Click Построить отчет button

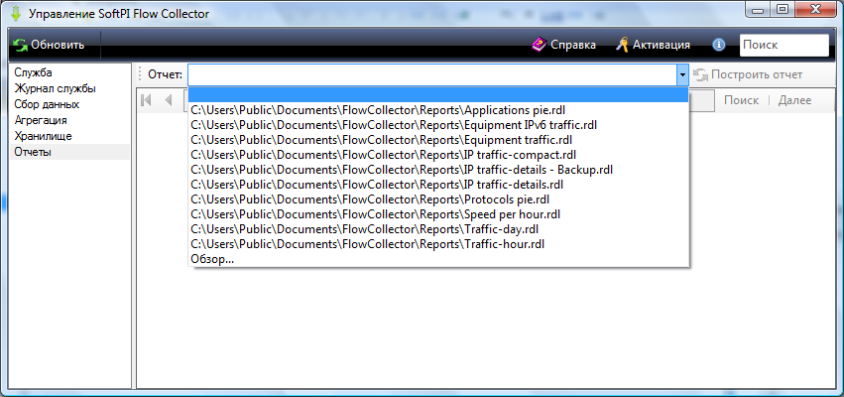(749, 74)
